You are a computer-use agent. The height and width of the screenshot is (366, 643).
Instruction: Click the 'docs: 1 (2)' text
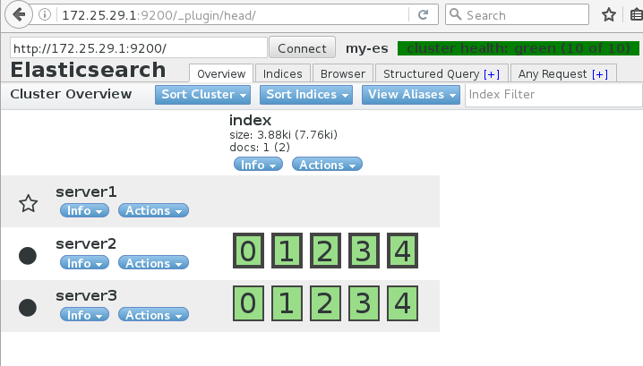tap(260, 147)
